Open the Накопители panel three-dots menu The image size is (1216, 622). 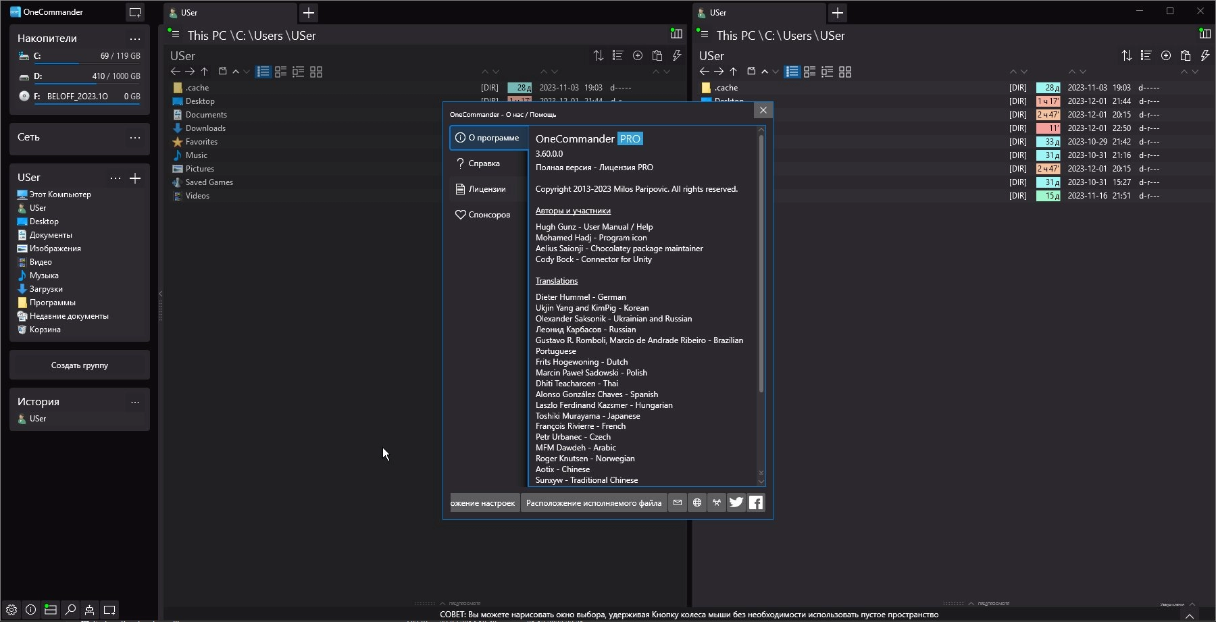(135, 38)
